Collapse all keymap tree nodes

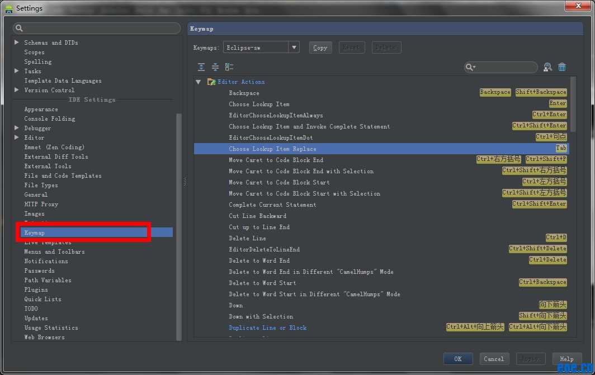coord(215,67)
